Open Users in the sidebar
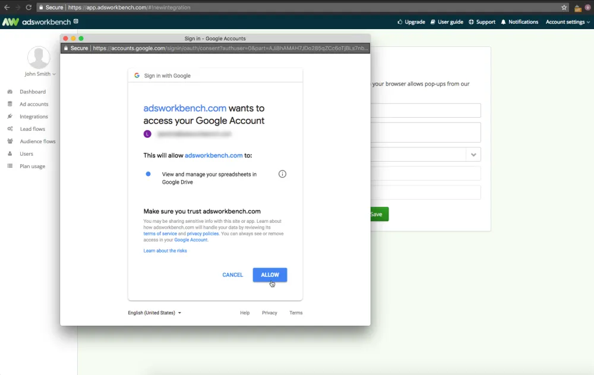Image resolution: width=594 pixels, height=375 pixels. (27, 153)
